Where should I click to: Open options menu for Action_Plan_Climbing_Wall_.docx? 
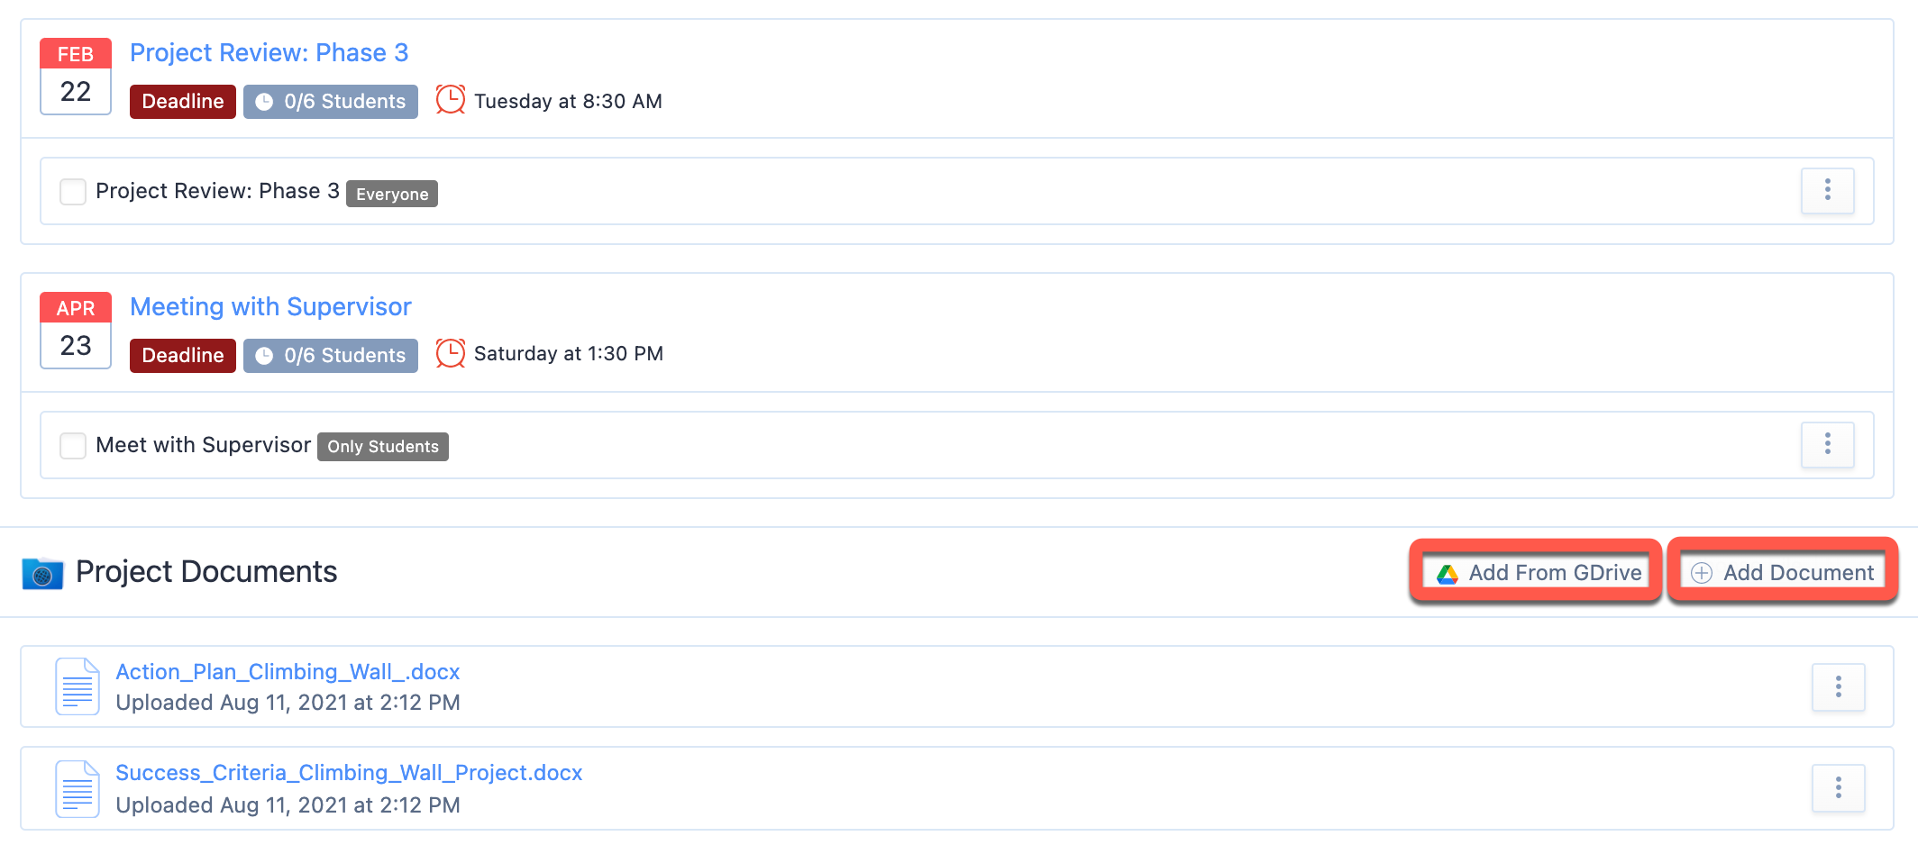(x=1839, y=687)
